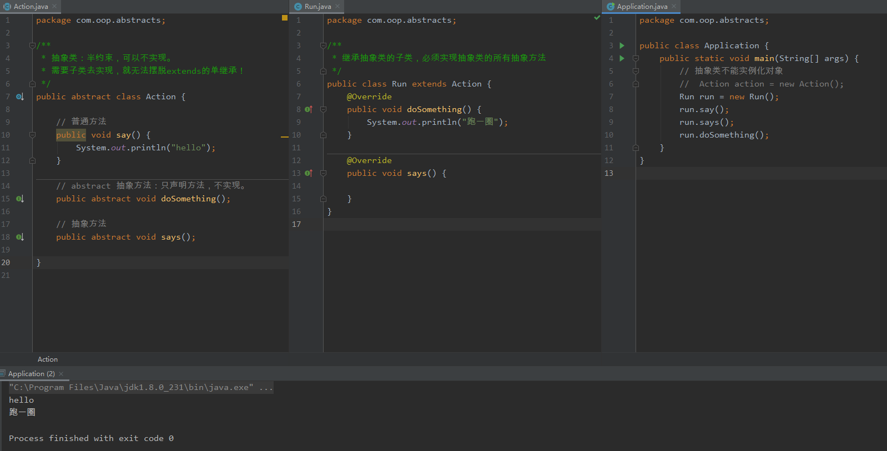Fold the first line comment in Application.java
Image resolution: width=887 pixels, height=451 pixels.
tap(636, 71)
